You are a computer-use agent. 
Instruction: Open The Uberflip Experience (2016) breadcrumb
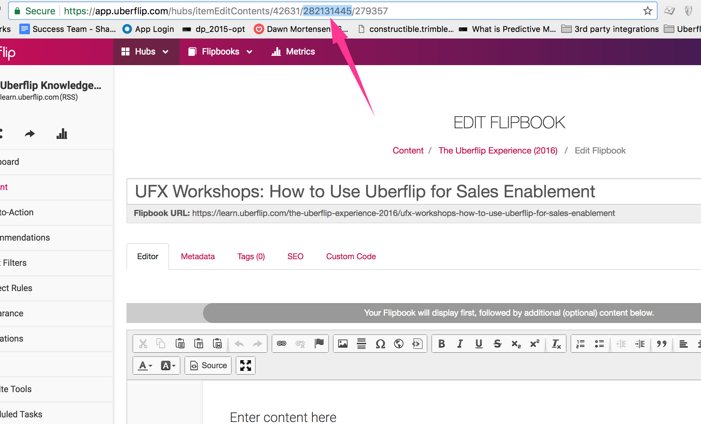pyautogui.click(x=498, y=151)
